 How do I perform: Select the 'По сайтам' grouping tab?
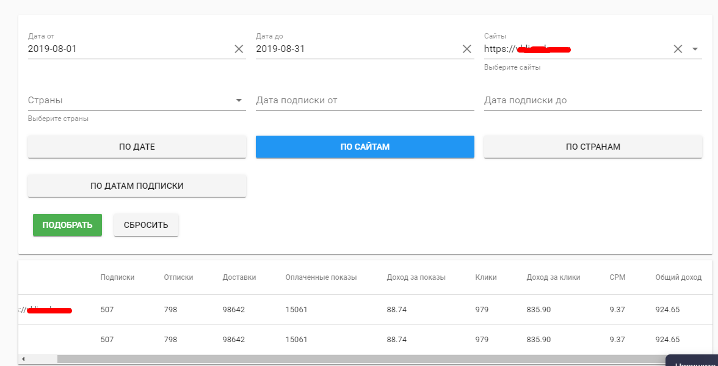(x=364, y=147)
